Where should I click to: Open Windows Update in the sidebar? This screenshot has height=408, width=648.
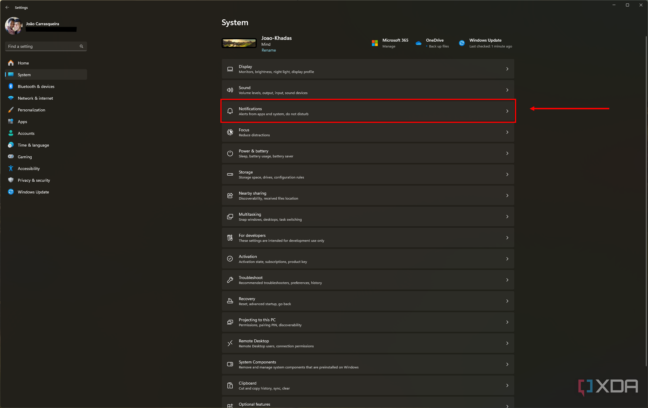click(46, 192)
